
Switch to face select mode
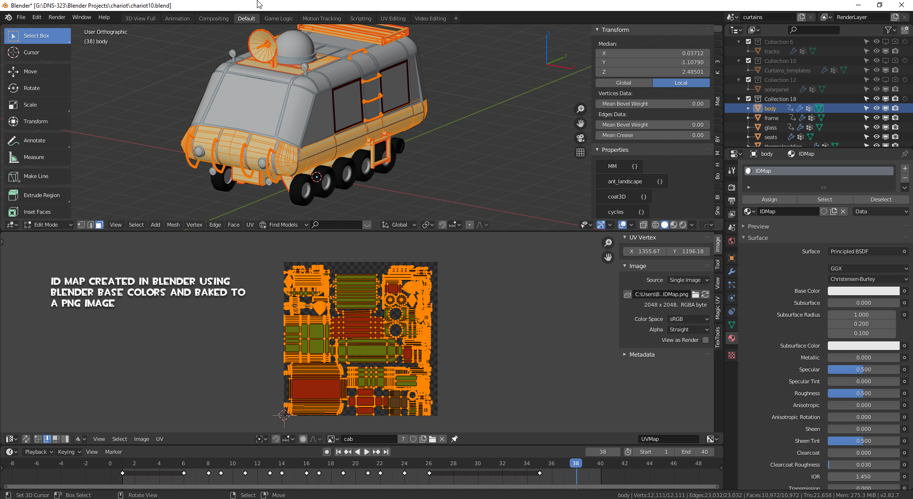tap(99, 225)
